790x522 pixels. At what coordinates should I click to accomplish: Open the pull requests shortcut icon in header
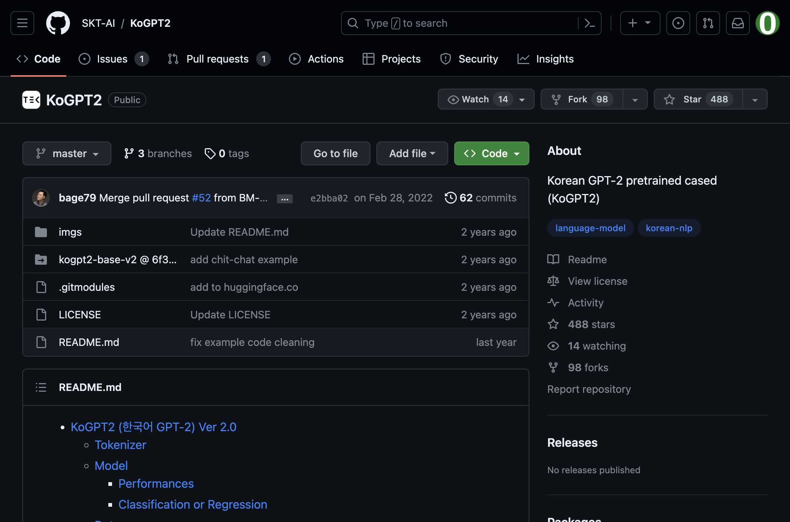pyautogui.click(x=708, y=23)
